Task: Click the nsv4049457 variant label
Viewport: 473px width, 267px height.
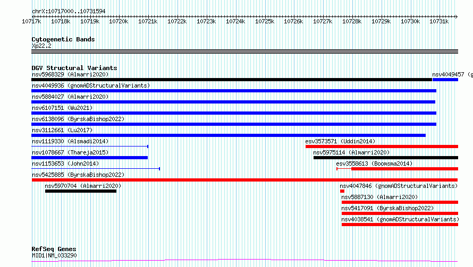Action: (452, 74)
